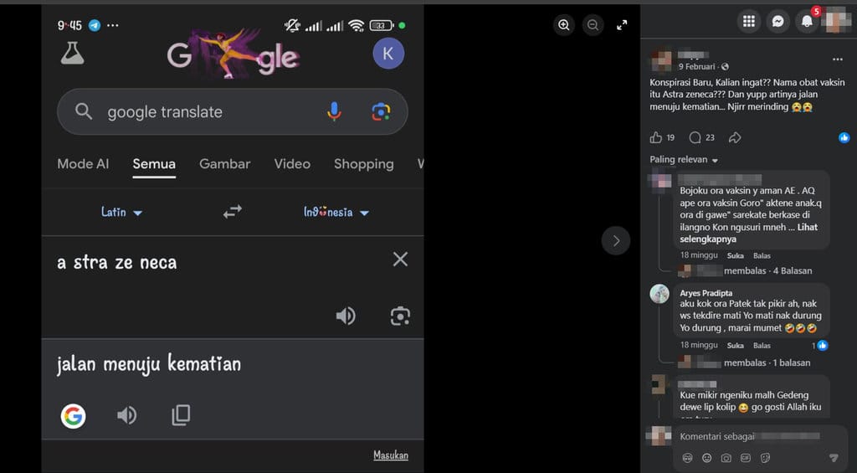Enter fullscreen mode for the photo
The width and height of the screenshot is (857, 473).
622,24
